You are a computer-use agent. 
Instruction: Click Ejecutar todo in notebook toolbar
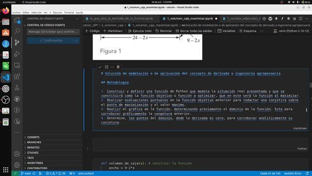140,31
